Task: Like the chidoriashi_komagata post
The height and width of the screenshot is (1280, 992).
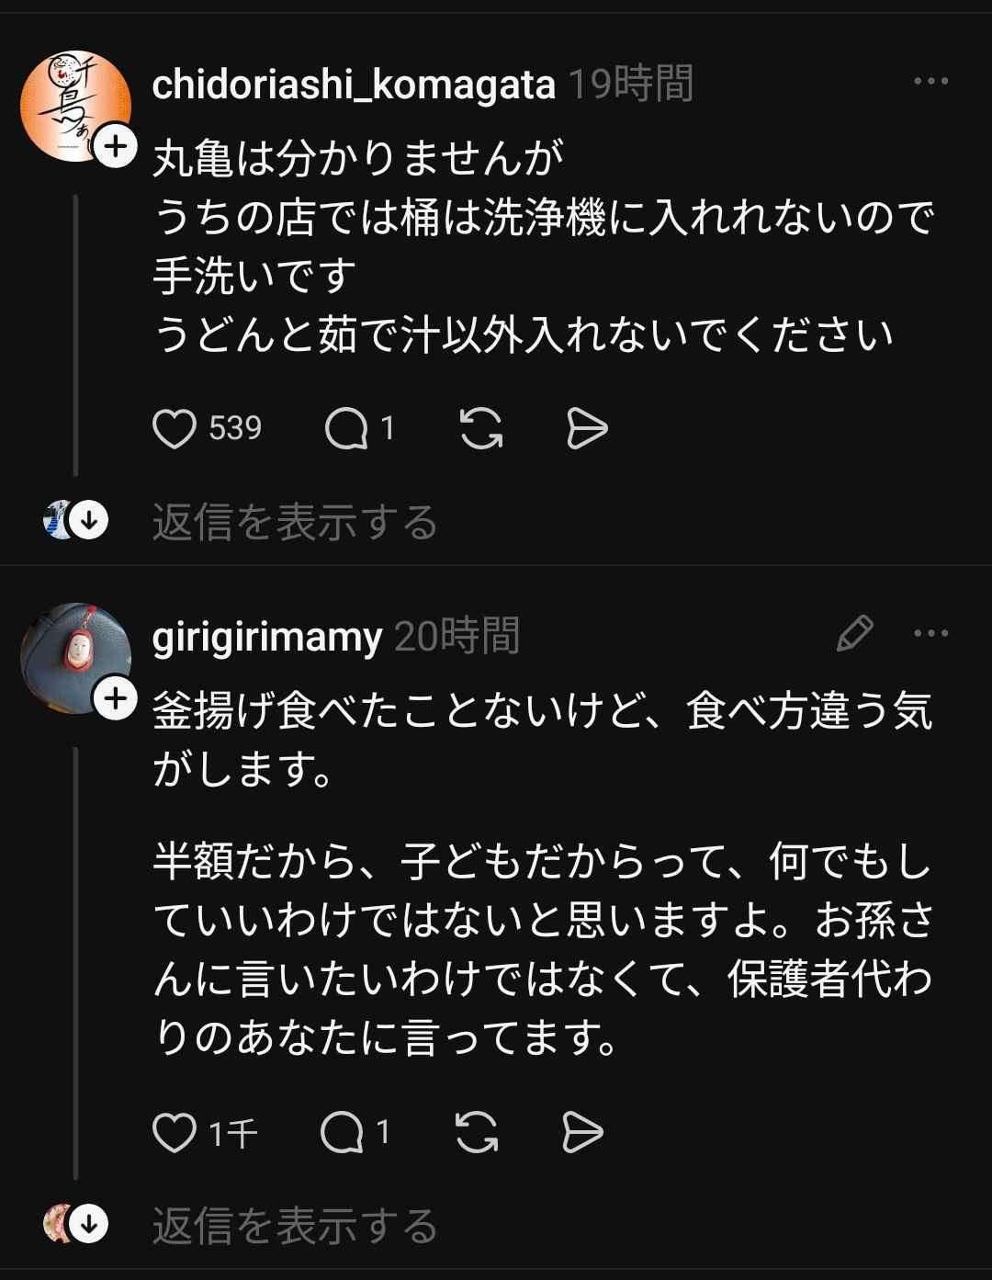Action: 175,429
